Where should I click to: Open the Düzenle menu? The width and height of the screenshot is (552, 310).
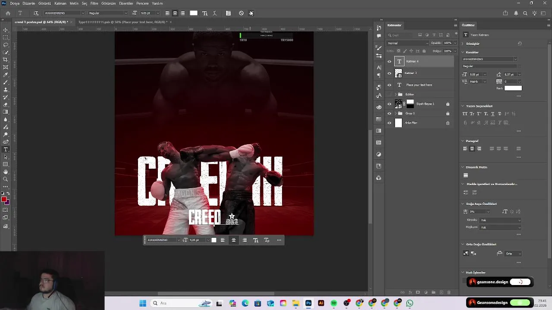[x=29, y=3]
